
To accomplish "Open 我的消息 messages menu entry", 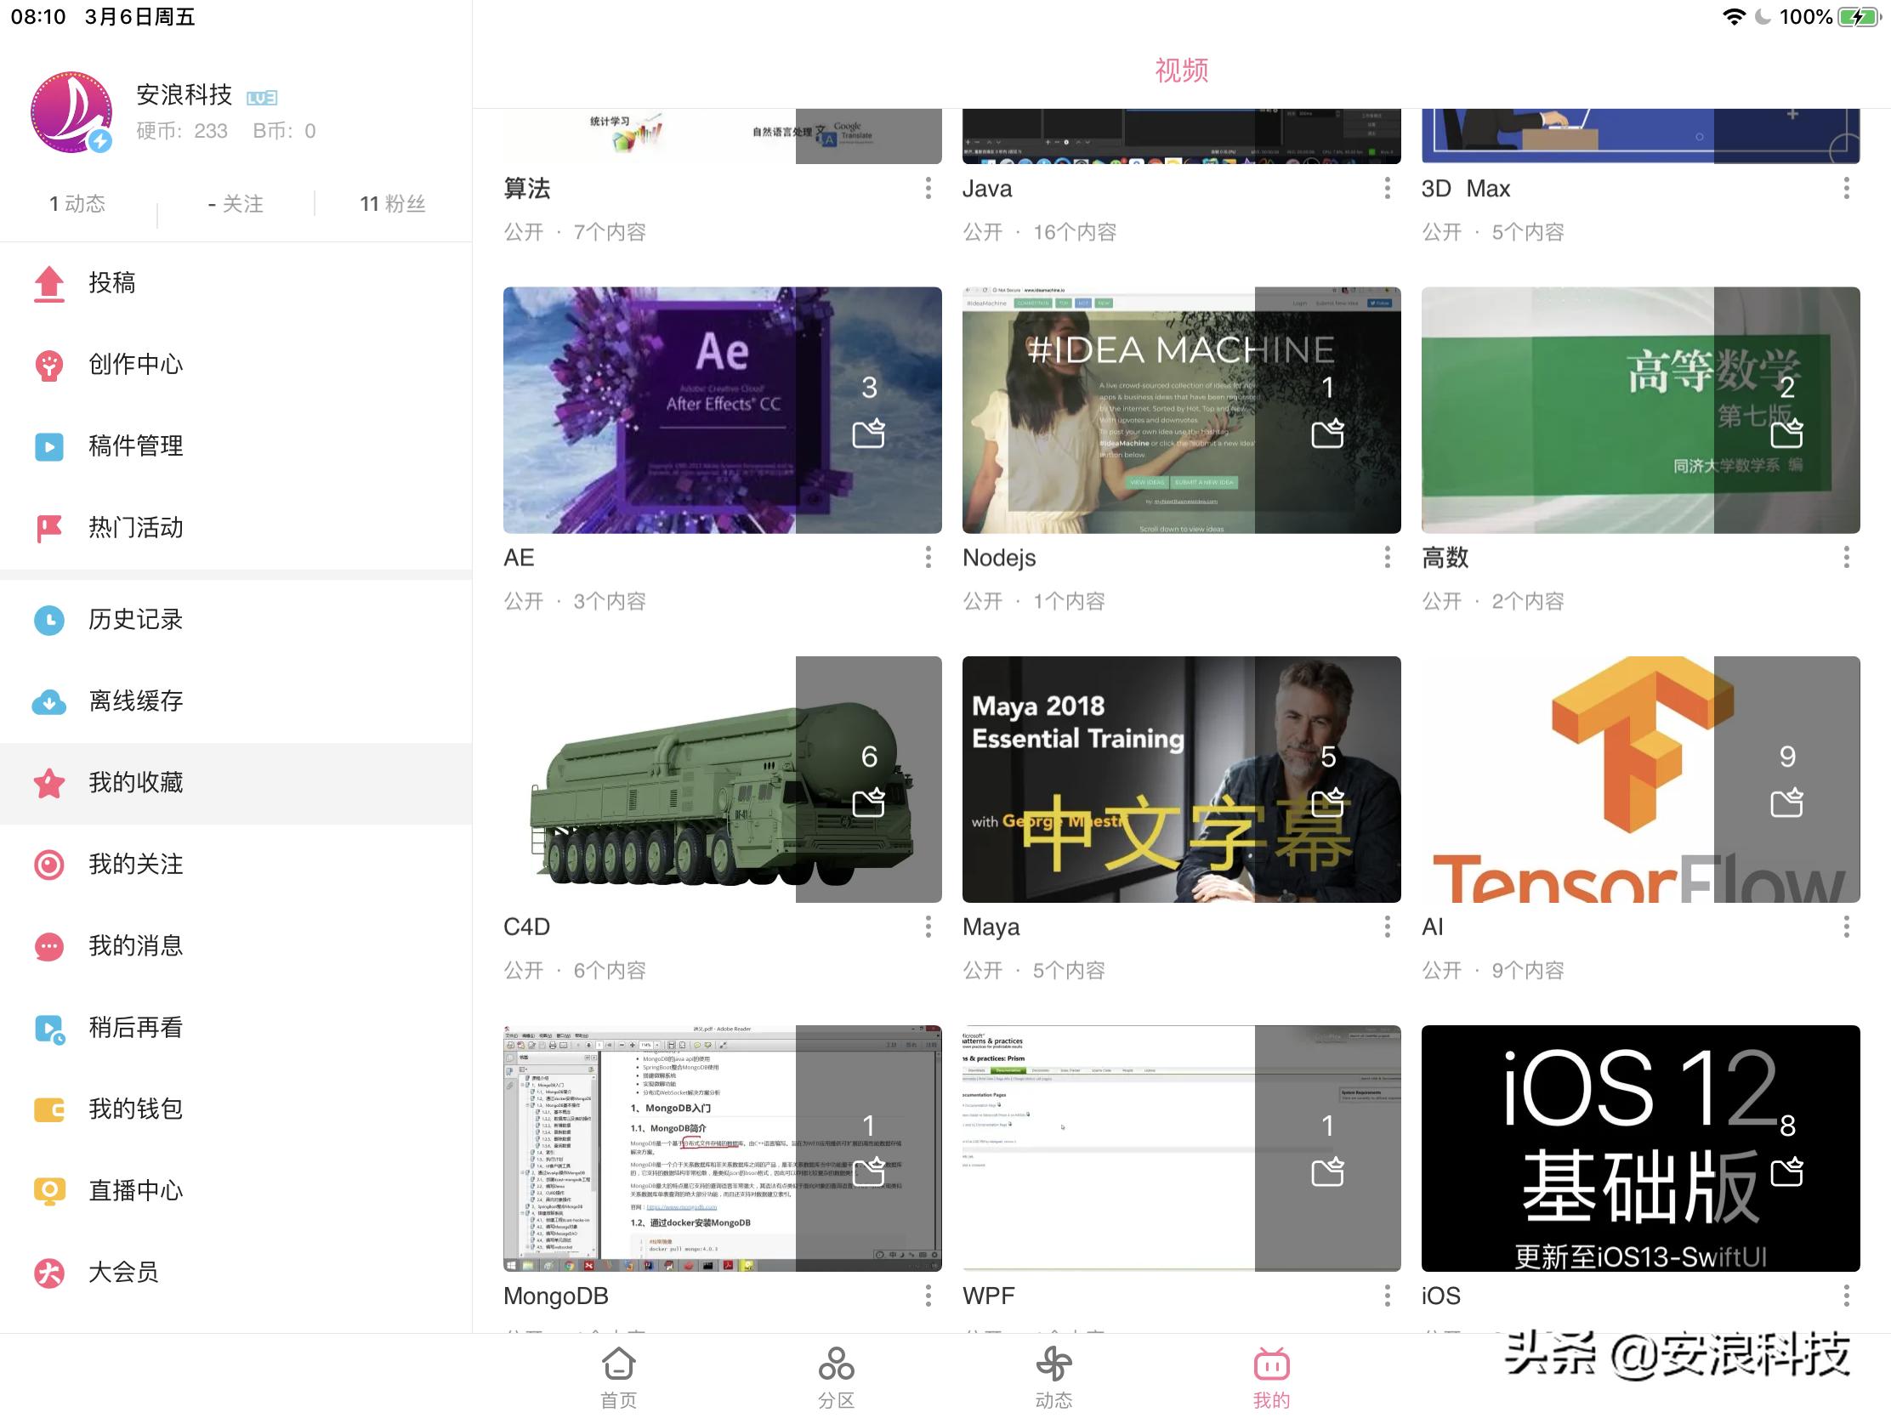I will (x=135, y=946).
